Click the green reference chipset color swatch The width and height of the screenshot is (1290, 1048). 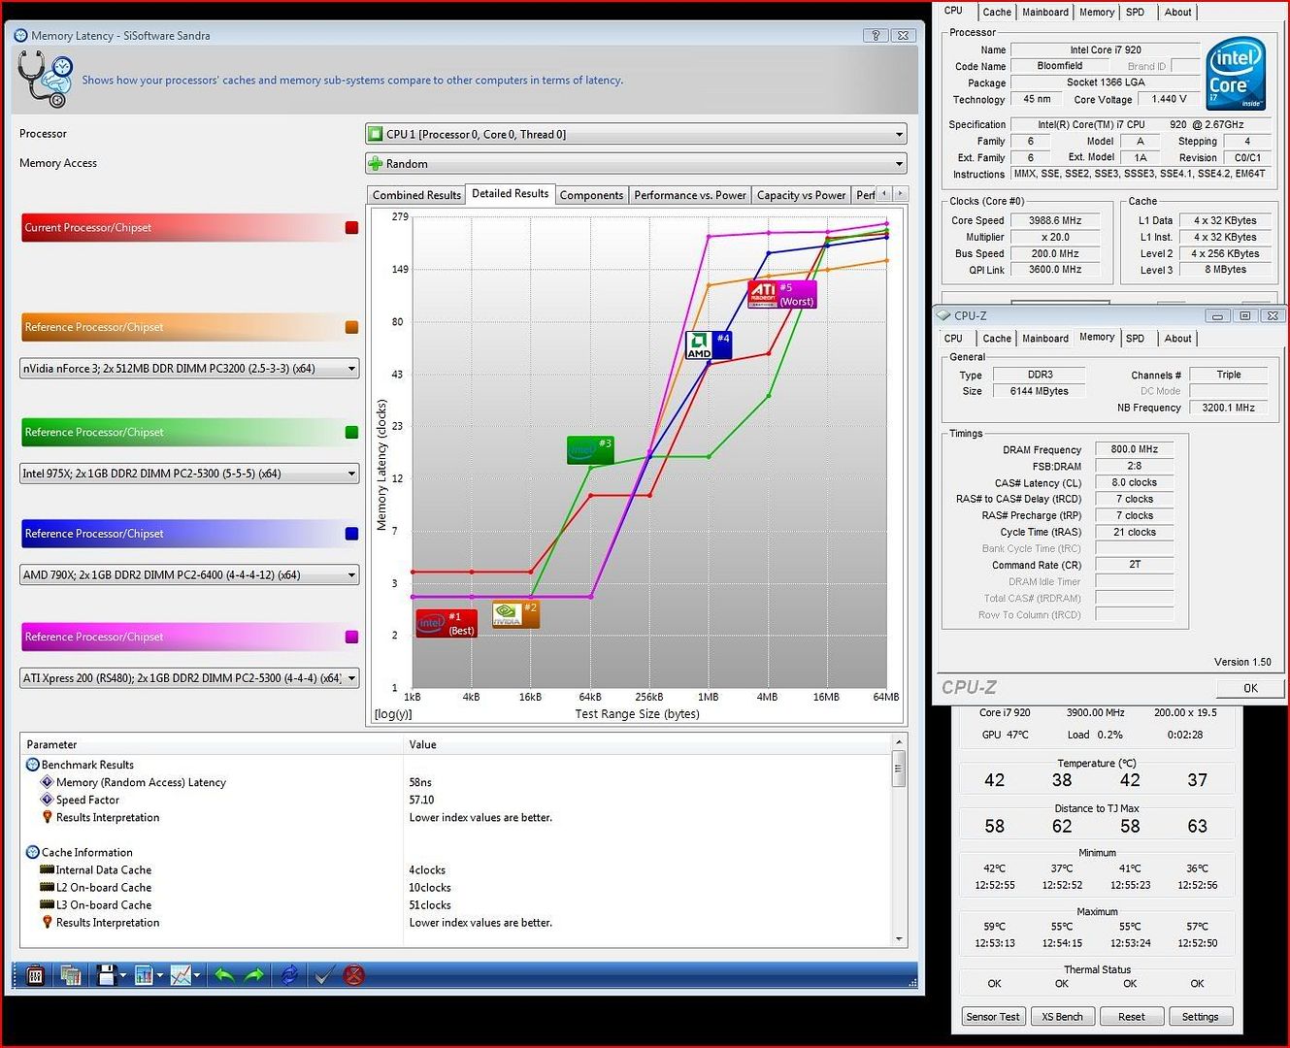[351, 433]
